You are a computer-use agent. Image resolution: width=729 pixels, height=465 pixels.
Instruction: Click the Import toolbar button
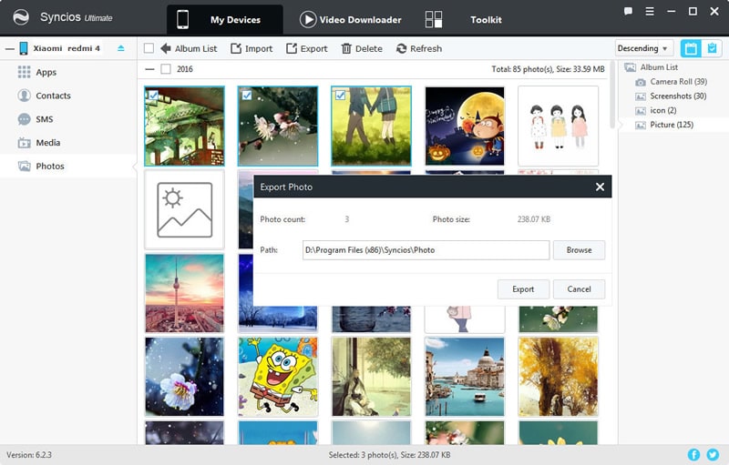pos(252,48)
